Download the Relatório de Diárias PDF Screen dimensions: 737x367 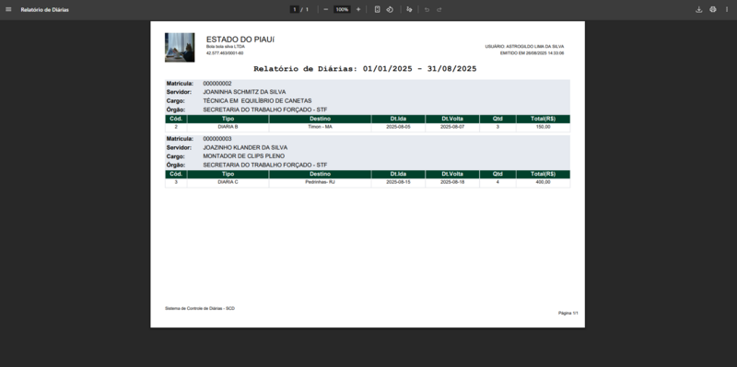point(699,9)
